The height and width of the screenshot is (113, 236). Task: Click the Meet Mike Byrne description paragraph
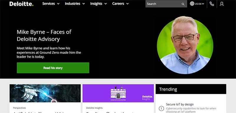(x=49, y=53)
